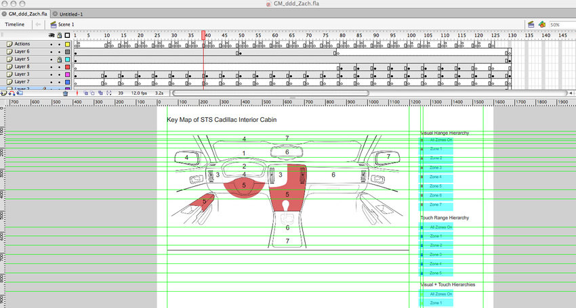Unlock Layer 5 via padlock icon
This screenshot has height=308, width=576.
(59, 60)
